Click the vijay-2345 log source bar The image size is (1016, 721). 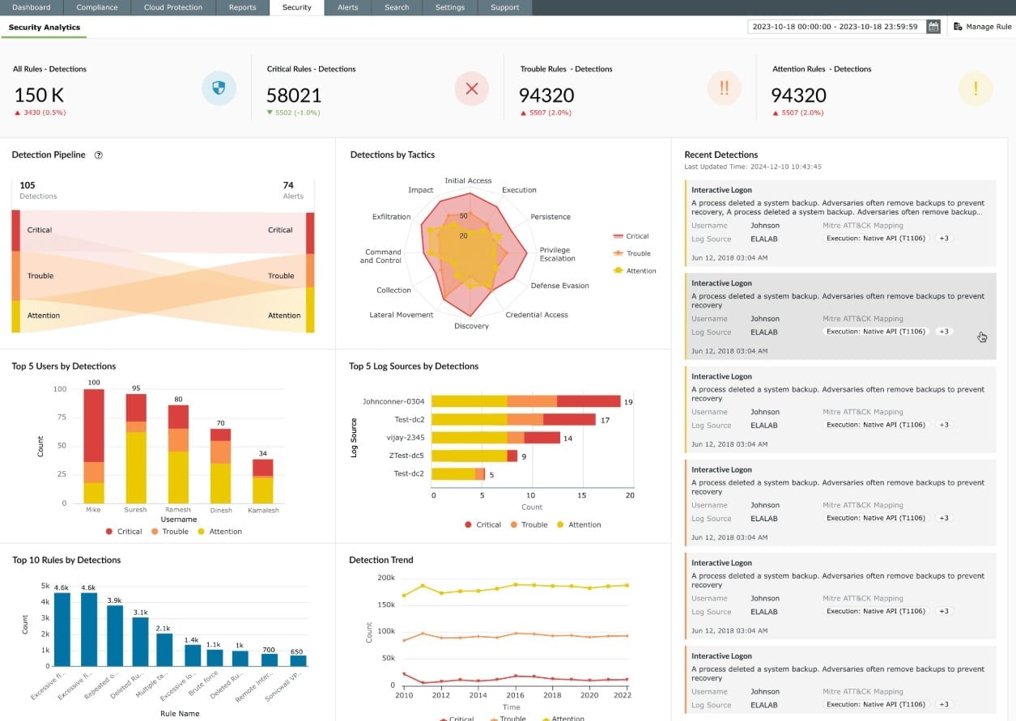click(x=495, y=438)
